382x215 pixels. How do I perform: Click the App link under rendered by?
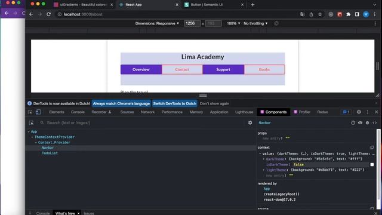267,189
